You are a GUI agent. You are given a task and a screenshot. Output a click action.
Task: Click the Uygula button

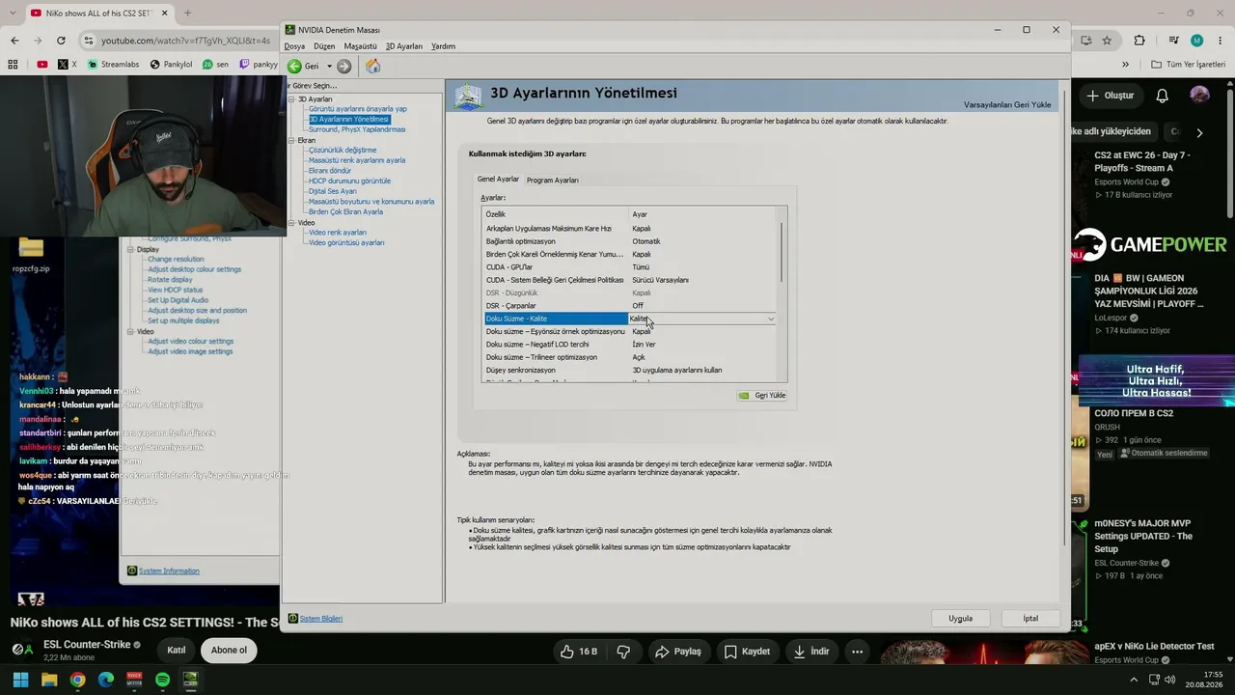(960, 619)
